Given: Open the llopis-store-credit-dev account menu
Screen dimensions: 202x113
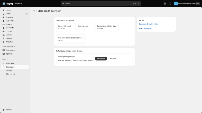Looking at the screenshot, I should tap(187, 4).
